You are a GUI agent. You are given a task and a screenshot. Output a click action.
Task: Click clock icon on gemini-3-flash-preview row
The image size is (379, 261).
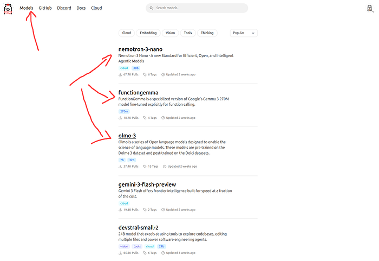click(163, 209)
